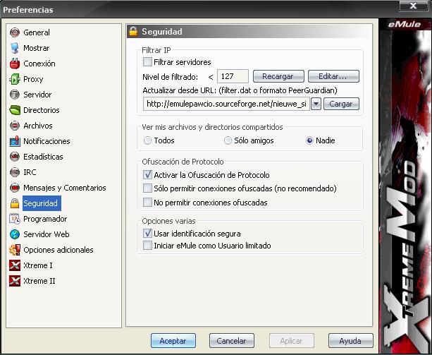
Task: Click the Mensajes y Comentarios icon
Action: pyautogui.click(x=15, y=188)
